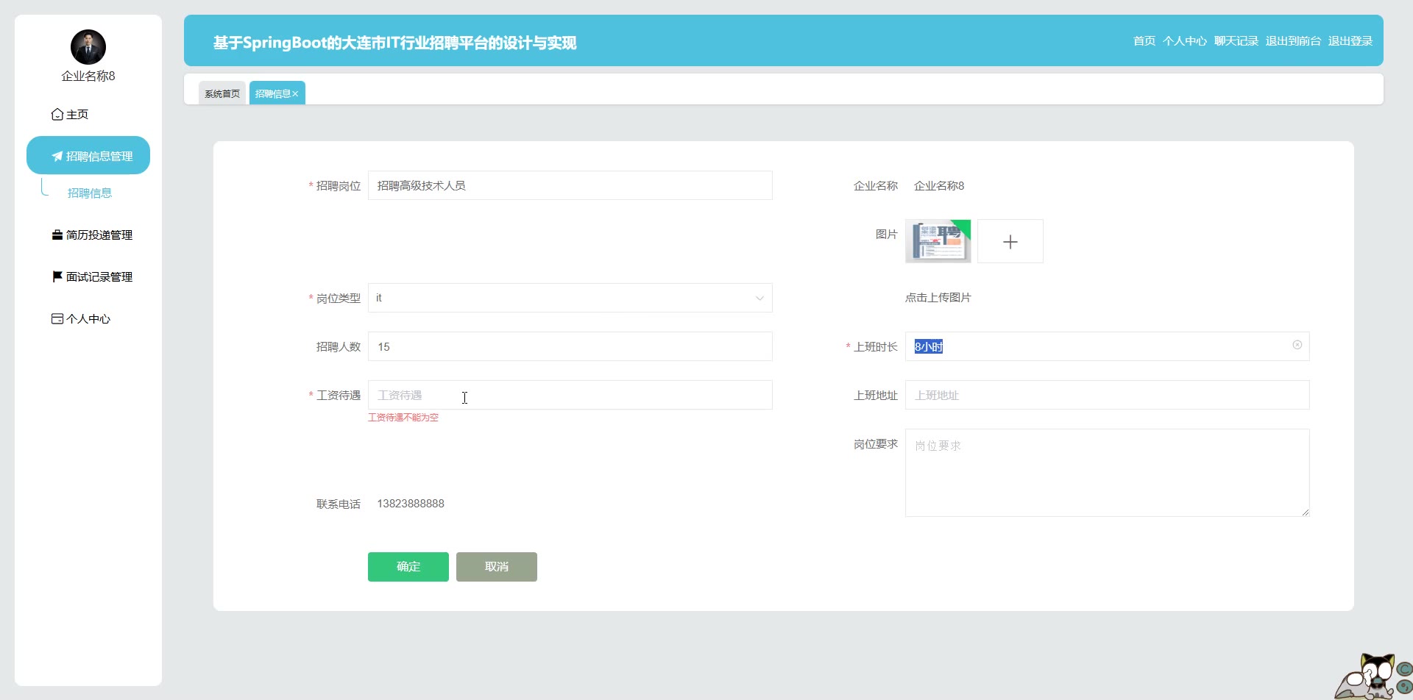Close the 招聘信息 tab with its X
1413x700 pixels.
pos(295,94)
